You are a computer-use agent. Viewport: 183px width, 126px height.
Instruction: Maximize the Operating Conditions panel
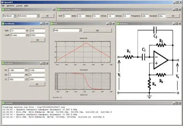pyautogui.click(x=177, y=9)
